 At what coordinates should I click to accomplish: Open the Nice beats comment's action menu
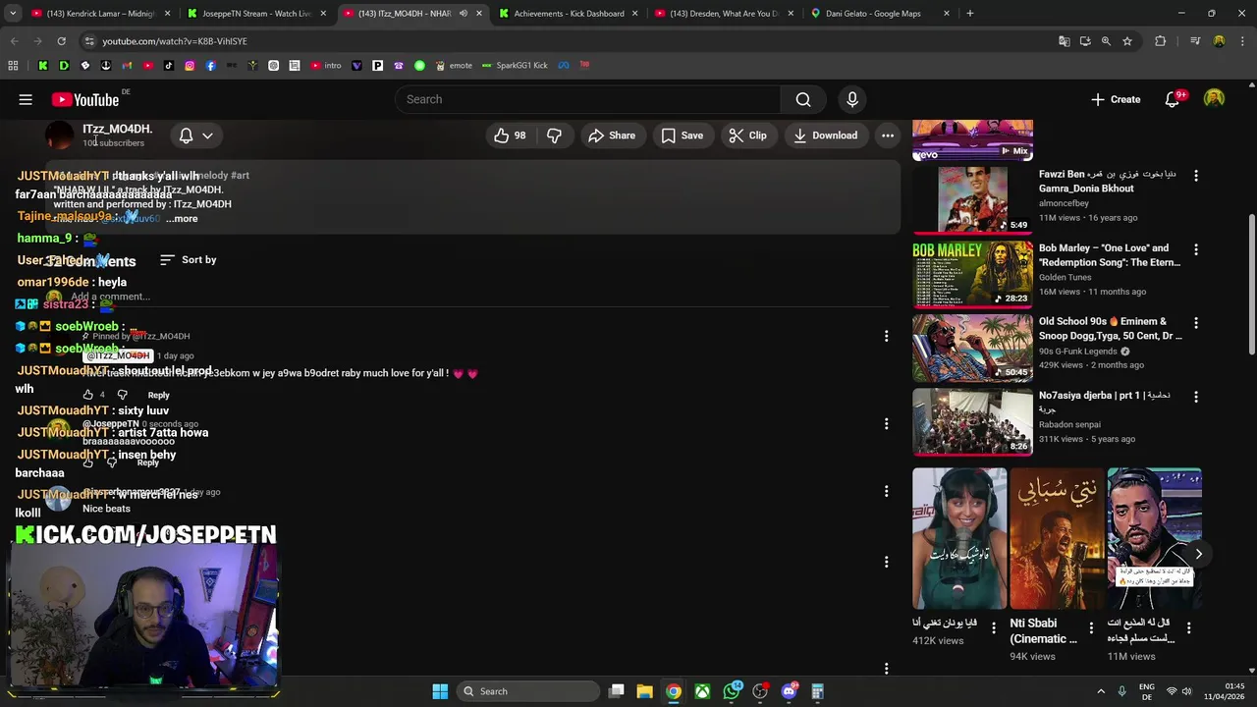[x=886, y=491]
